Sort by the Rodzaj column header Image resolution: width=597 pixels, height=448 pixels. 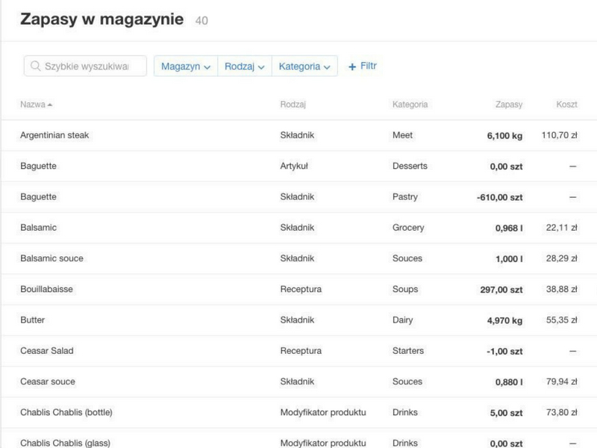pyautogui.click(x=293, y=105)
